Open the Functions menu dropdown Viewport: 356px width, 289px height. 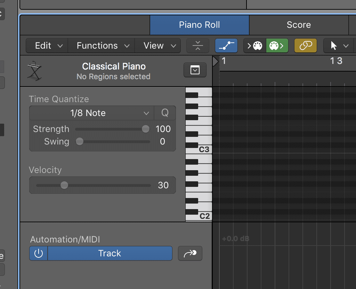pyautogui.click(x=103, y=46)
